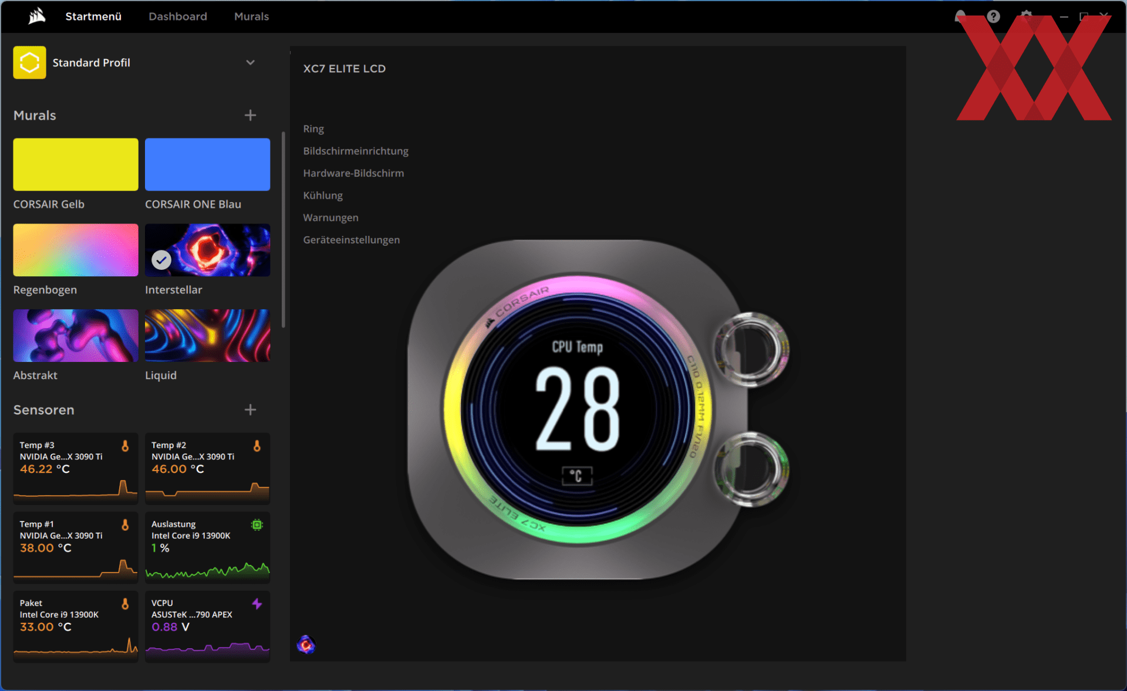Select the Abstrakt mural thumbnail
Screen dimensions: 1127x691
76,336
